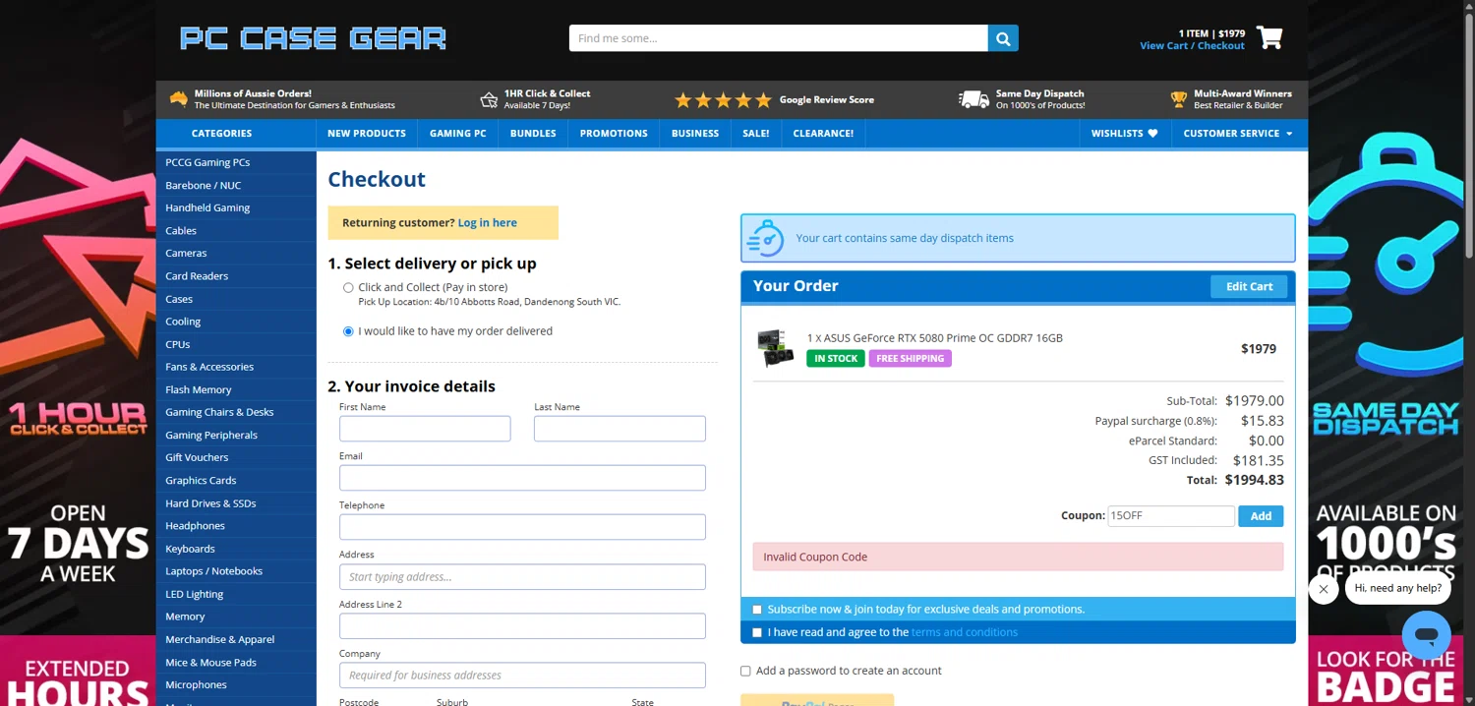Open the Clearance! menu item

(x=823, y=134)
